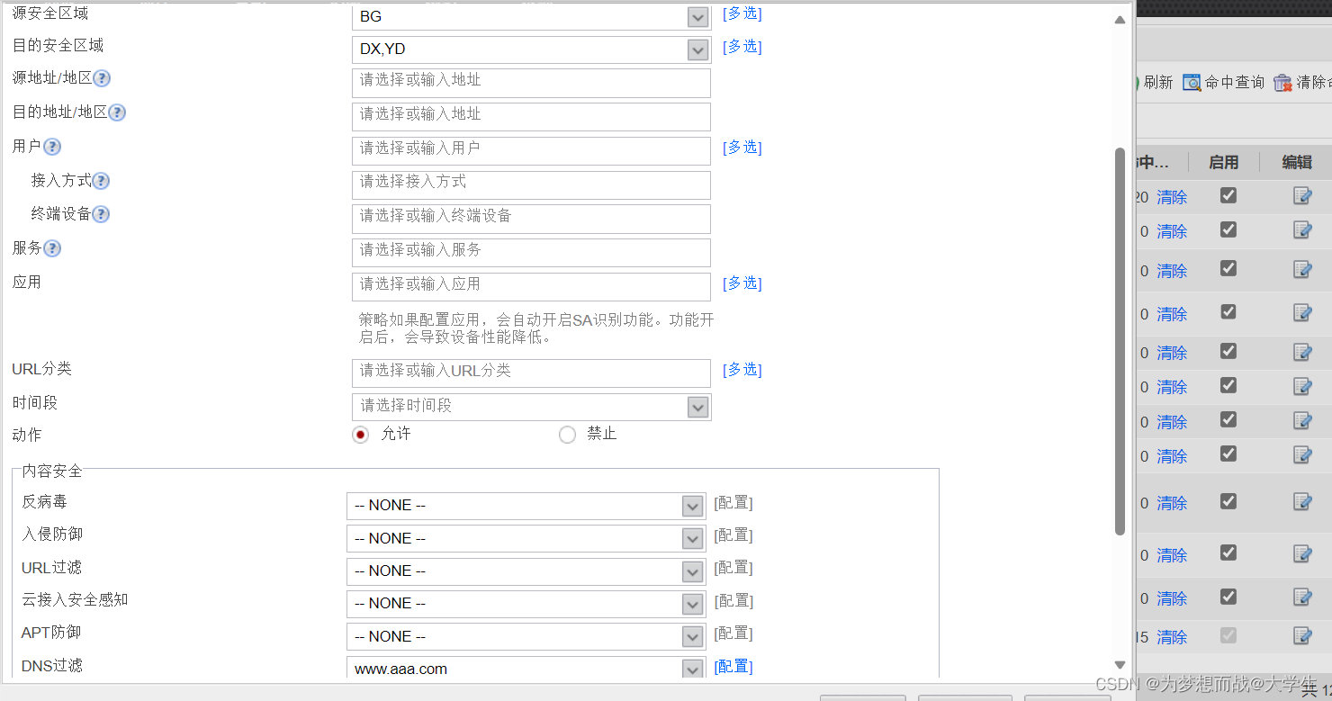Click the 启用 column header in background table
This screenshot has height=701, width=1332.
(x=1223, y=162)
